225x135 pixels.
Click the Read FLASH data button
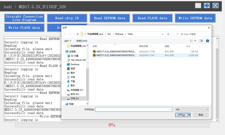click(x=152, y=18)
